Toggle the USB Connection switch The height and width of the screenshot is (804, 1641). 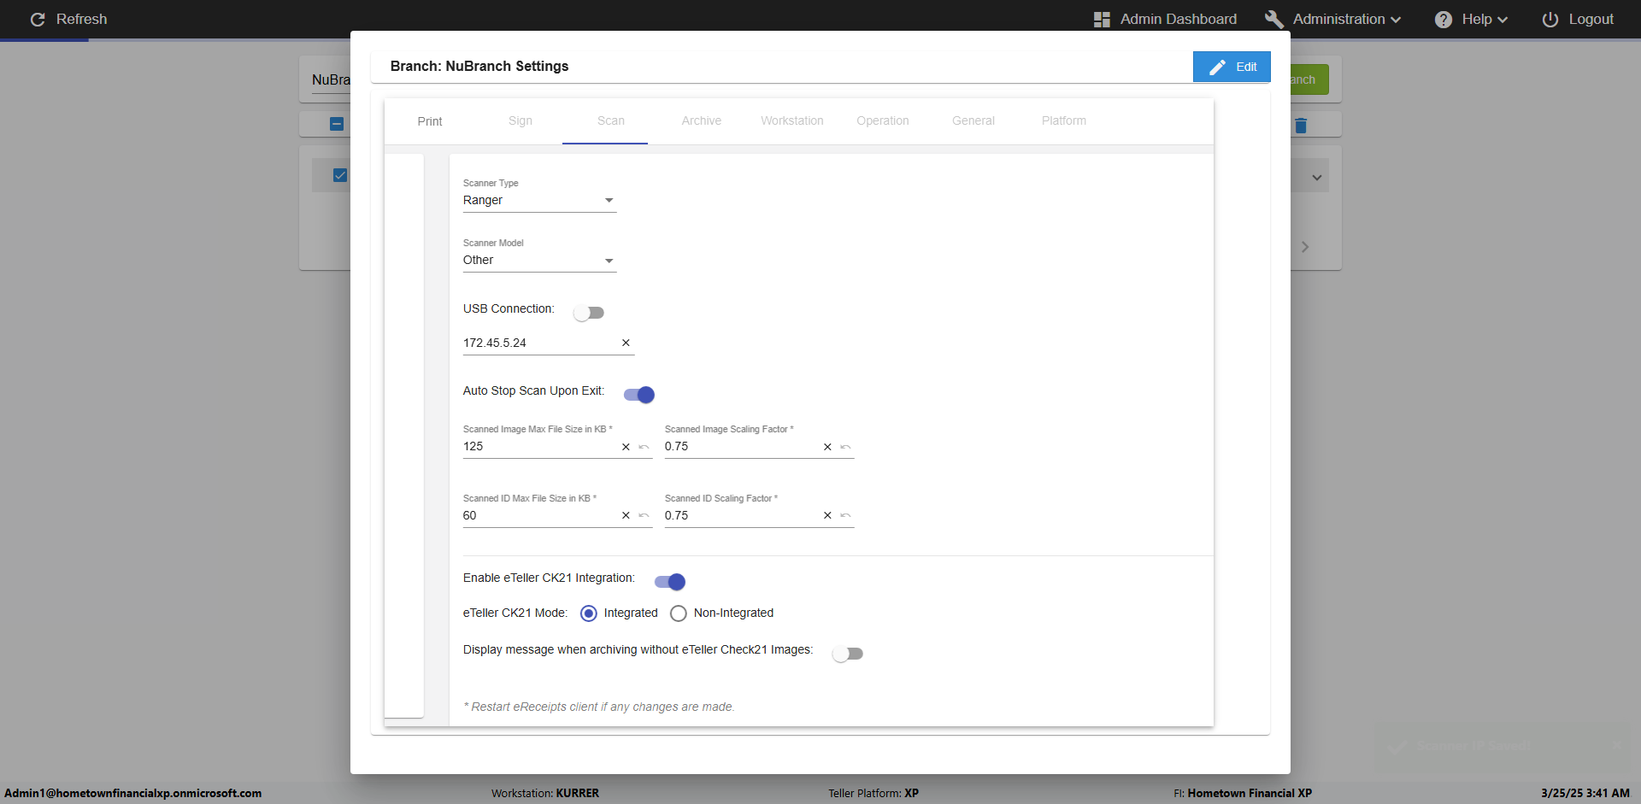pyautogui.click(x=589, y=313)
